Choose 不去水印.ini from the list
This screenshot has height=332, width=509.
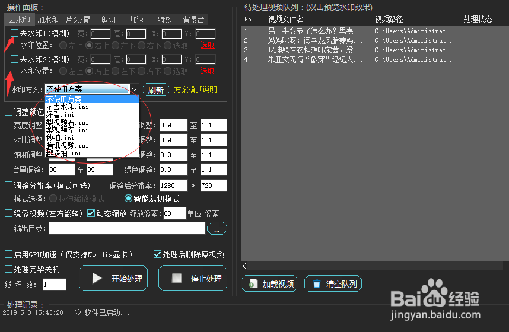pyautogui.click(x=92, y=107)
